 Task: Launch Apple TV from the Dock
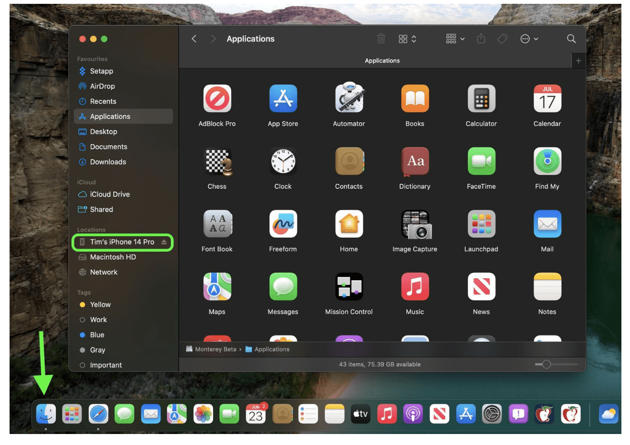[360, 413]
